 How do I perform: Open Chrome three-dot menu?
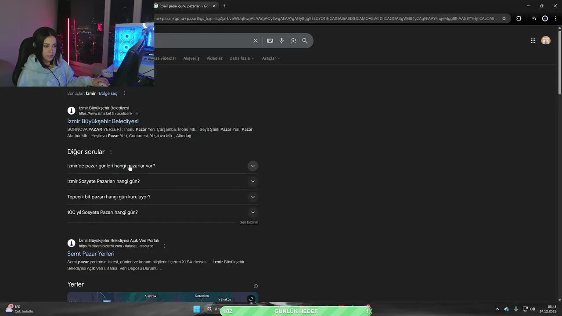click(x=556, y=18)
